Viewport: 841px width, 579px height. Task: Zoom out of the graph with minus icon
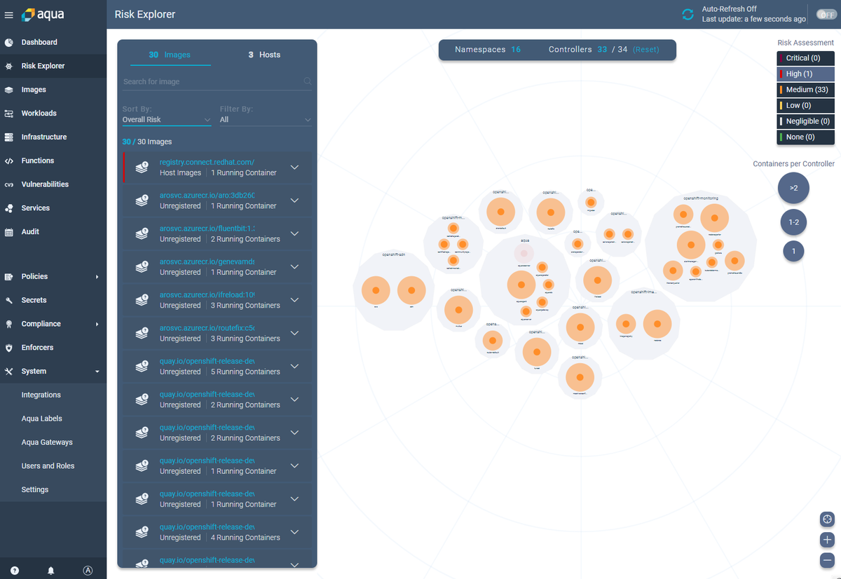[827, 560]
